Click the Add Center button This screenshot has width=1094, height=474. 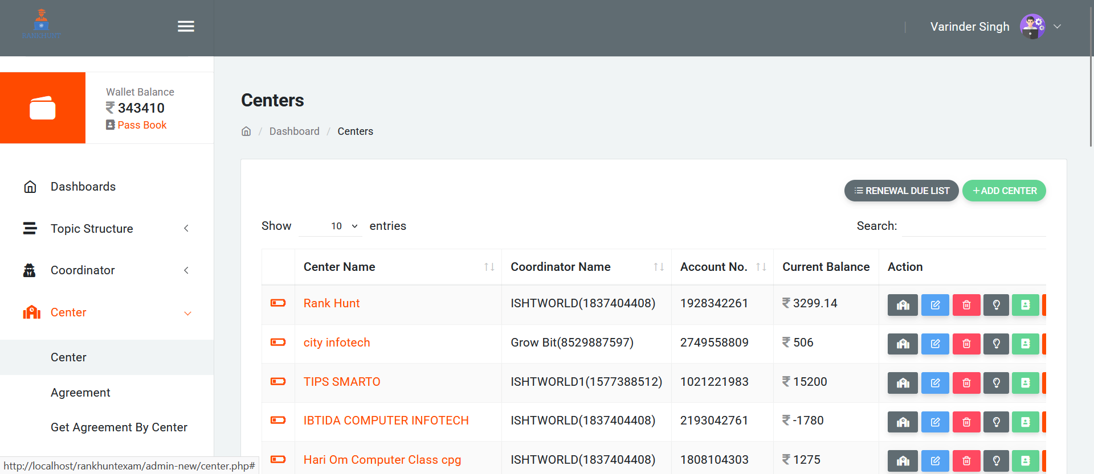tap(1004, 191)
